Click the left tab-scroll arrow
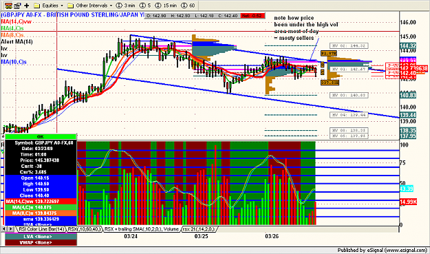The width and height of the screenshot is (430, 254). (4, 229)
